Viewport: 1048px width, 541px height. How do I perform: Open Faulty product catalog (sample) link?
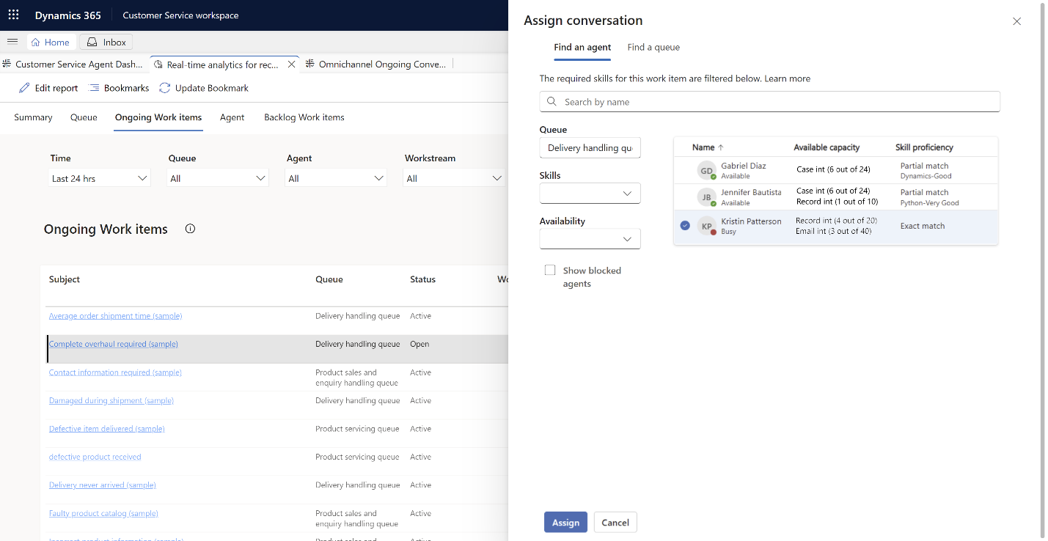103,513
